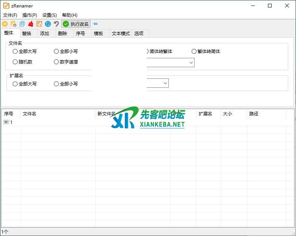The height and width of the screenshot is (236, 296).
Task: Click the add folder icon
Action: point(13,24)
